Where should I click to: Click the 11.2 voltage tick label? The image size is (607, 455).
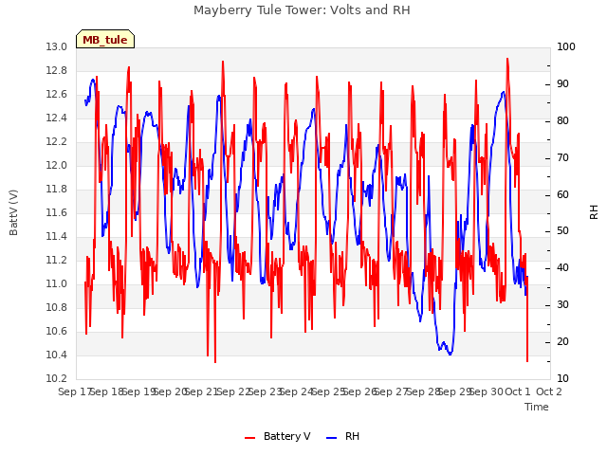[57, 261]
